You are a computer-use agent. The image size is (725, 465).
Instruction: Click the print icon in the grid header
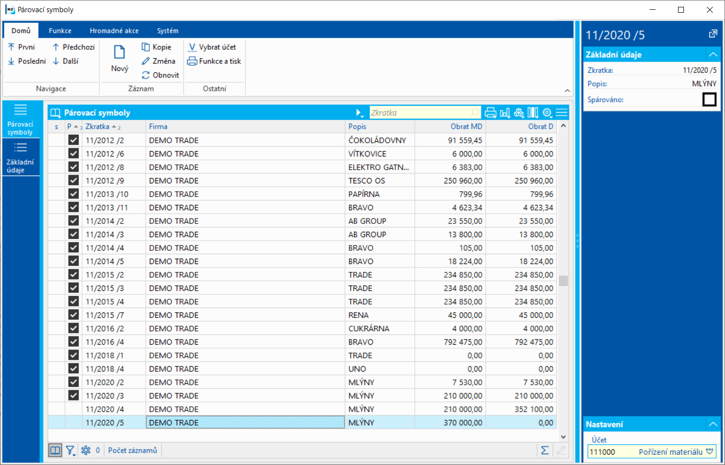[x=490, y=113]
